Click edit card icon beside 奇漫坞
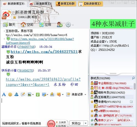The image size is (137, 127). coord(132,102)
